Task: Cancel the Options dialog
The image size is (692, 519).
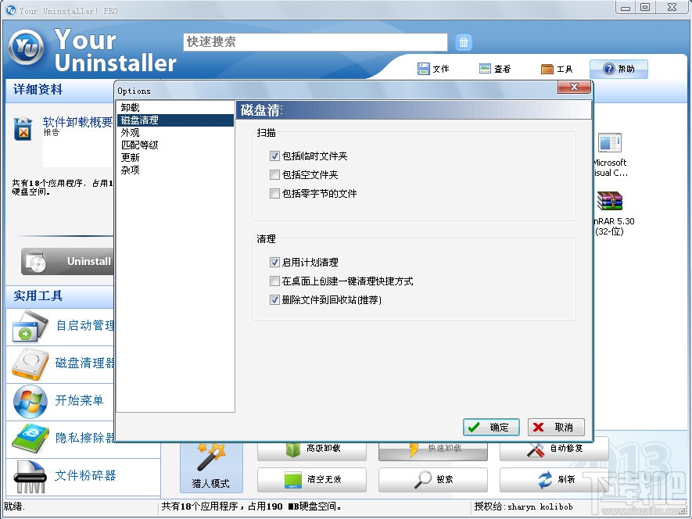Action: 555,427
